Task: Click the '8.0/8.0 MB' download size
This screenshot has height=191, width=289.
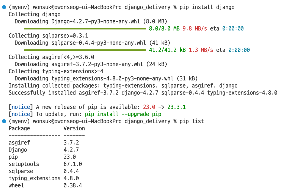Action: (x=164, y=29)
